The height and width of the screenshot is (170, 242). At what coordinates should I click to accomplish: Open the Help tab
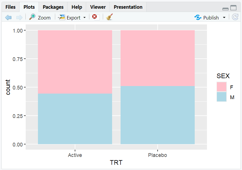76,7
